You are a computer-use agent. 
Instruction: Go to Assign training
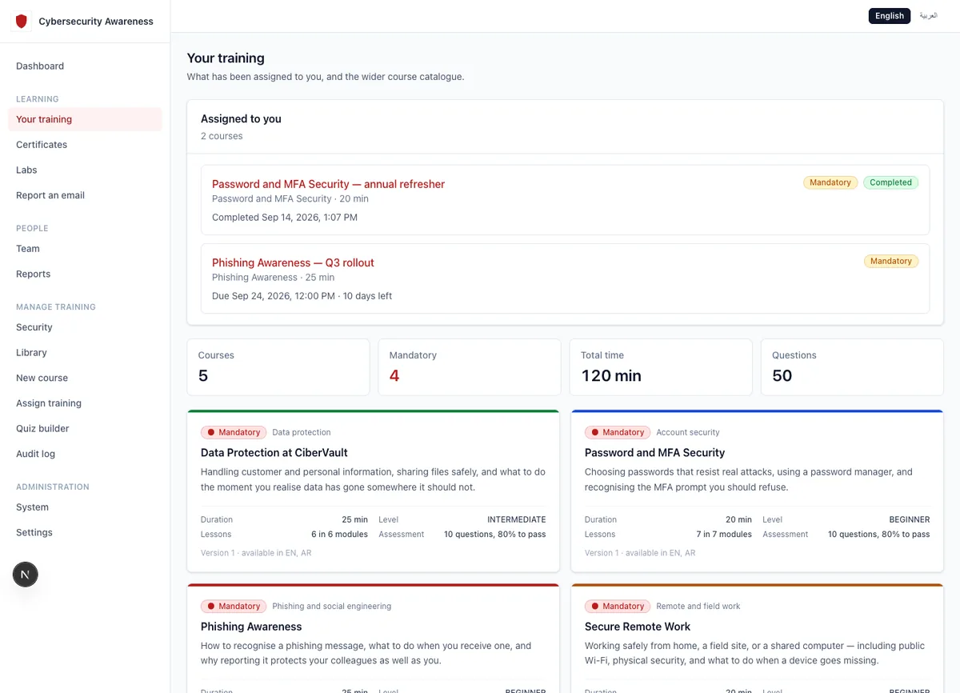click(x=85, y=403)
